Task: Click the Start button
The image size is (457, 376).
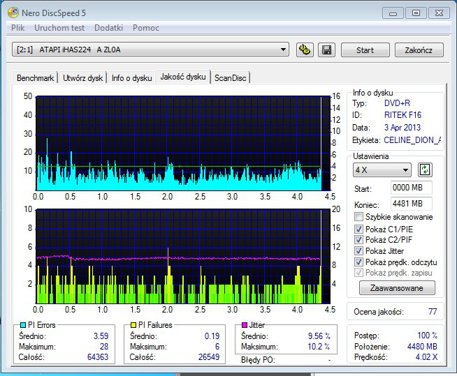Action: coord(365,50)
